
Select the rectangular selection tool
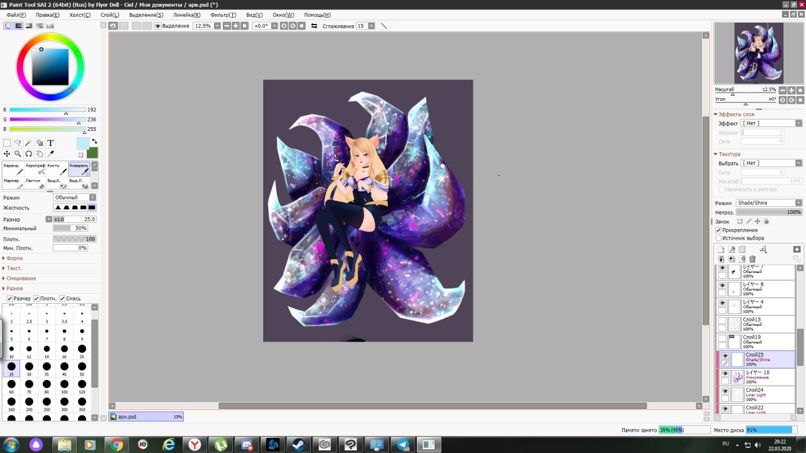(7, 143)
